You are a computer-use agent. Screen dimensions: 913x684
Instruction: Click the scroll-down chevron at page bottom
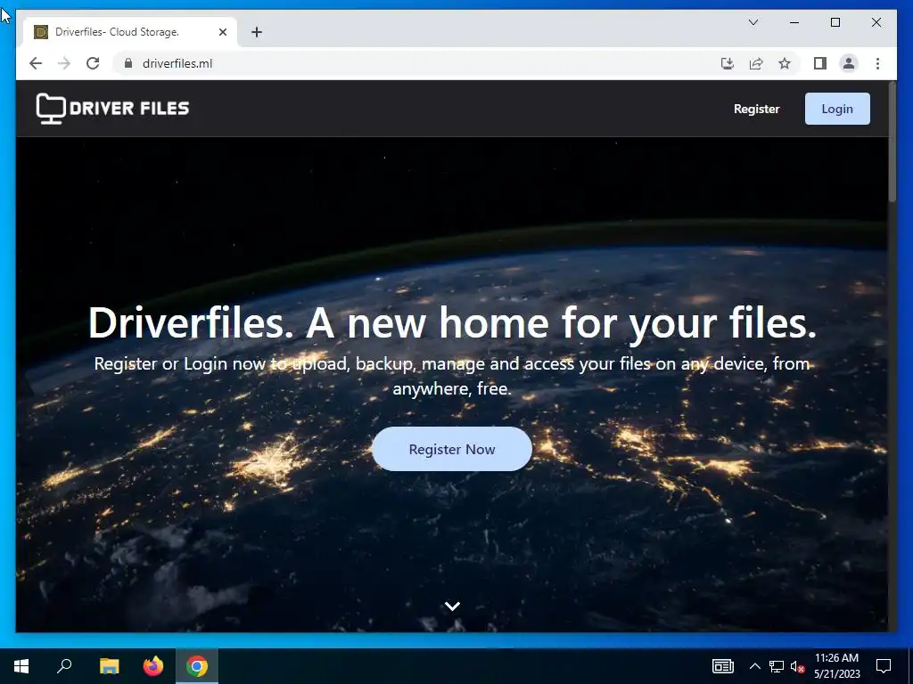point(452,606)
